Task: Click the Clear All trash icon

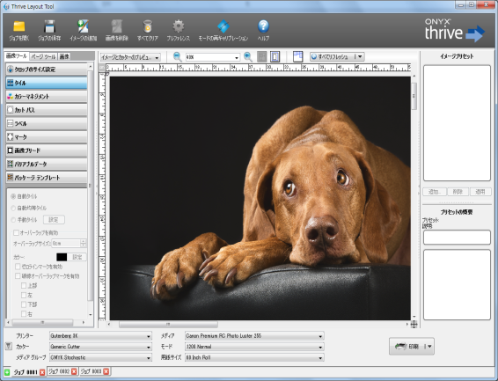Action: pos(147,26)
